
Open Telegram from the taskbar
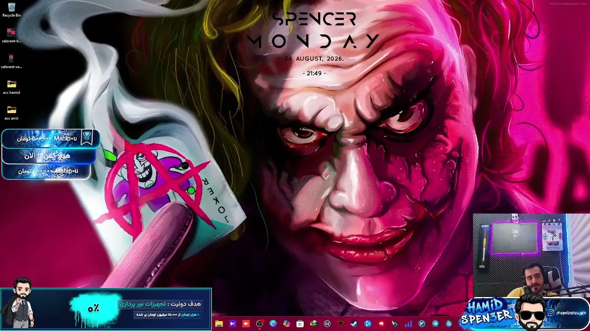tap(435, 324)
